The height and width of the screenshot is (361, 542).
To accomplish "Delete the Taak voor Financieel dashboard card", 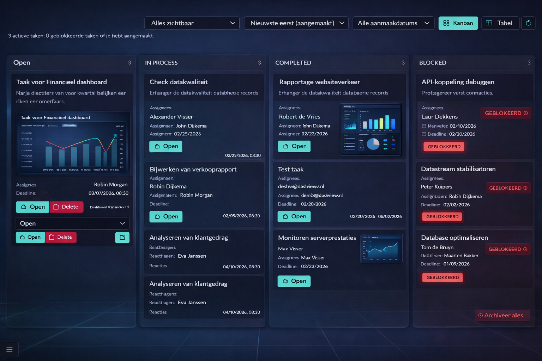I will (66, 207).
